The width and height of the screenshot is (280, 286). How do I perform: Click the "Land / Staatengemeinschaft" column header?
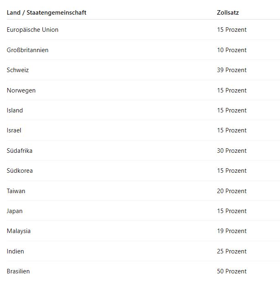(46, 13)
